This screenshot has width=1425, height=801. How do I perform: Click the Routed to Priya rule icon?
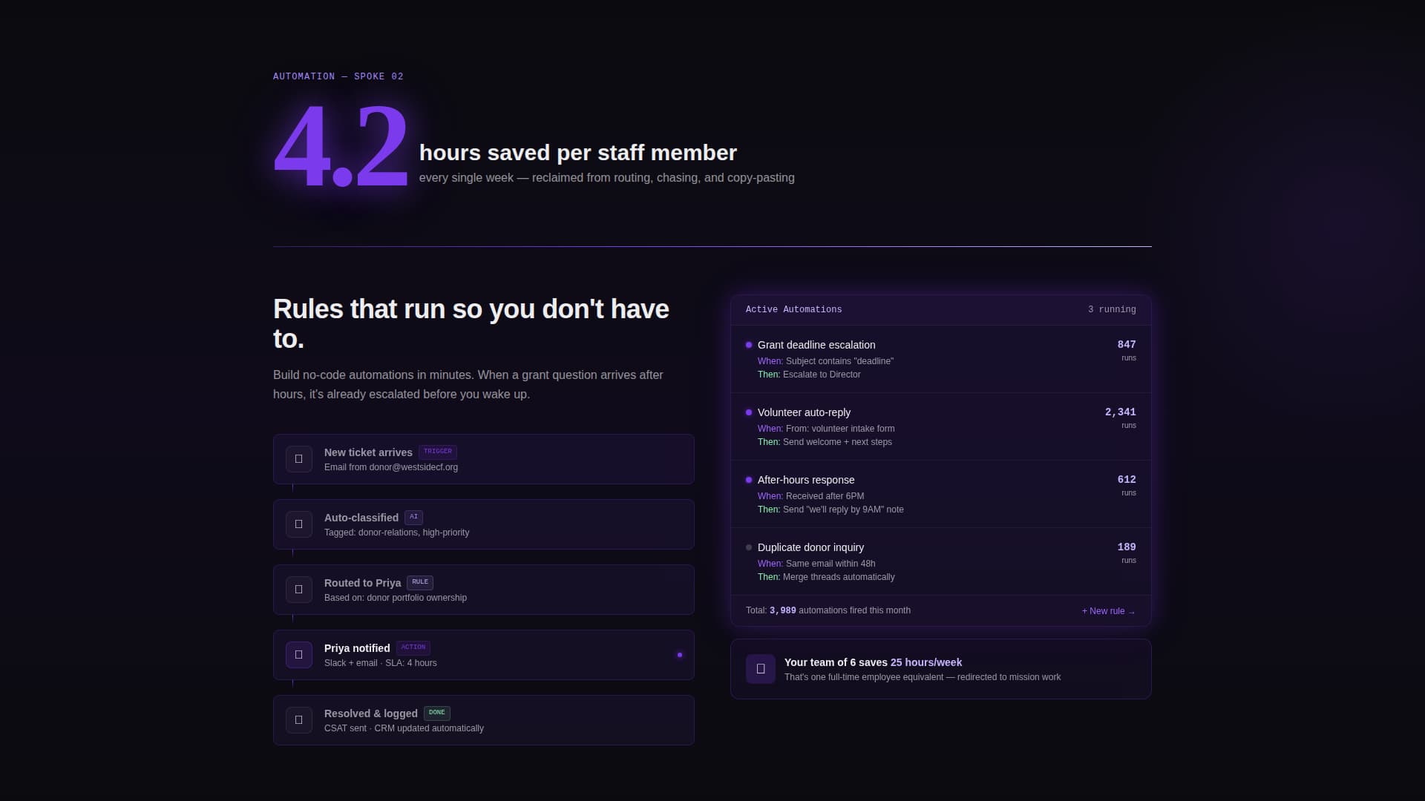(298, 589)
